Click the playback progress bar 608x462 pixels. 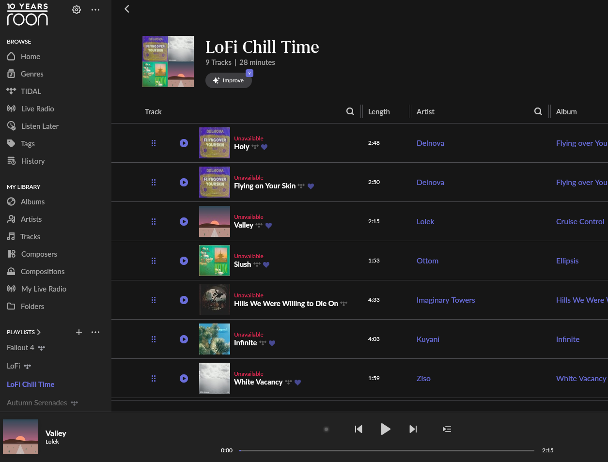[386, 450]
